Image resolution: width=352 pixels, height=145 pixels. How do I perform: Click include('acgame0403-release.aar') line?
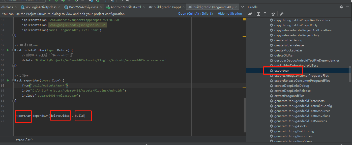click(51, 96)
